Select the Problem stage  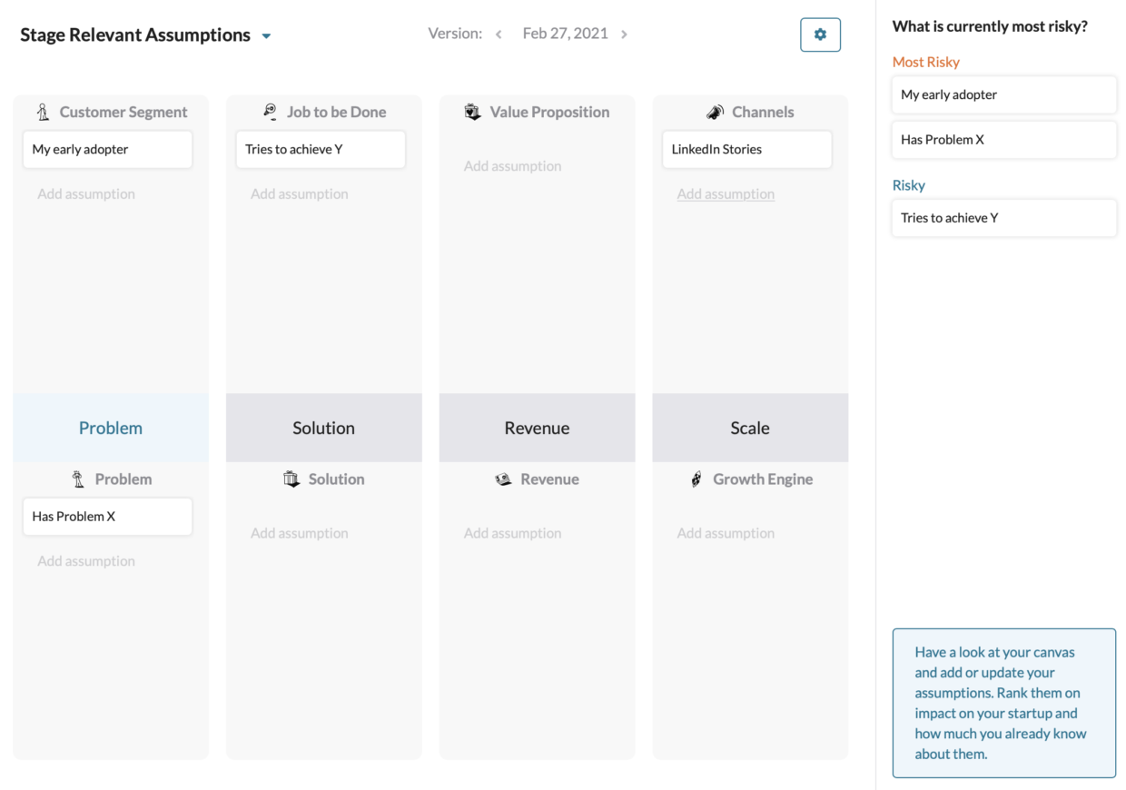[x=110, y=427]
